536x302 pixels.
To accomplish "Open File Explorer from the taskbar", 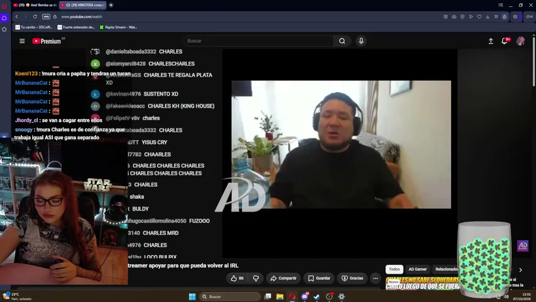I will pos(280,296).
